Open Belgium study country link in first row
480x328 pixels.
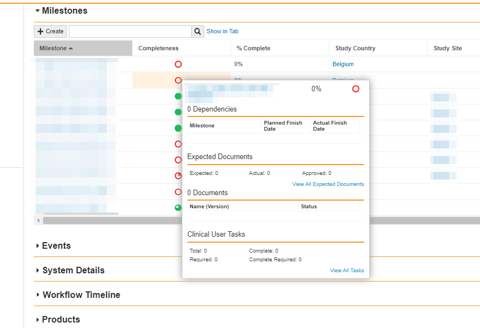pos(343,64)
